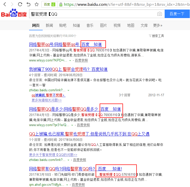Select the 网页 tab

[36, 25]
